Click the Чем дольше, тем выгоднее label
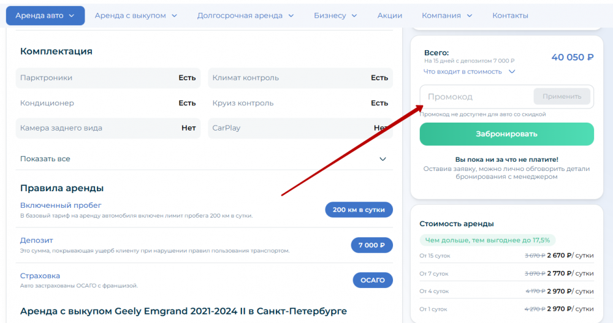The width and height of the screenshot is (613, 323). pyautogui.click(x=487, y=240)
